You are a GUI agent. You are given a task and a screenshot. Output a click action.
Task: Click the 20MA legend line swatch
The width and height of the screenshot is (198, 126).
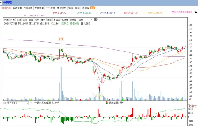coord(97,13)
